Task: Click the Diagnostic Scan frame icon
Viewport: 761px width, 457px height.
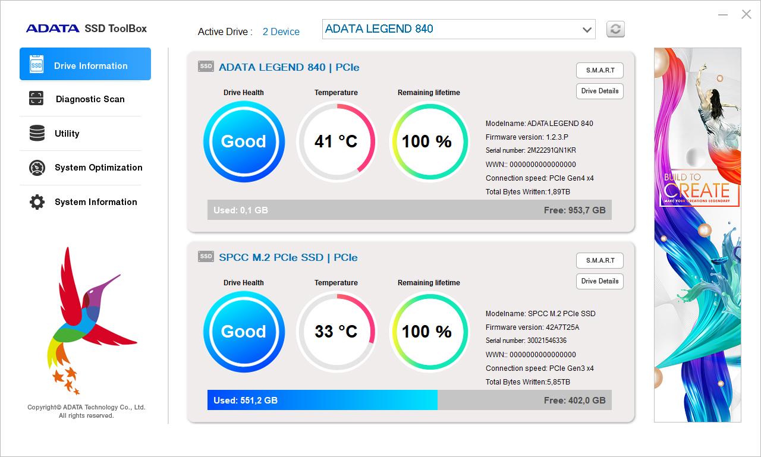Action: point(36,99)
